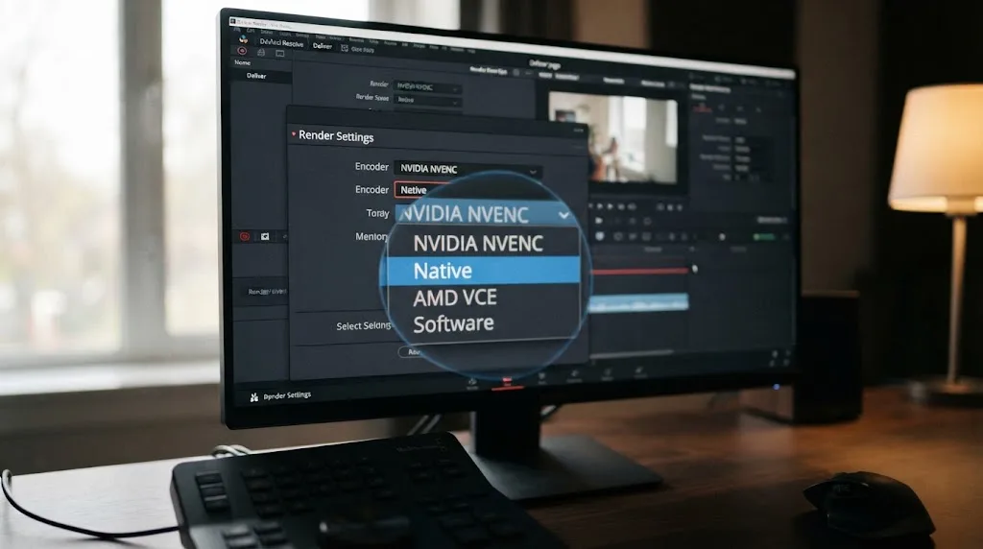Click the image icon beside red record icon

(265, 236)
